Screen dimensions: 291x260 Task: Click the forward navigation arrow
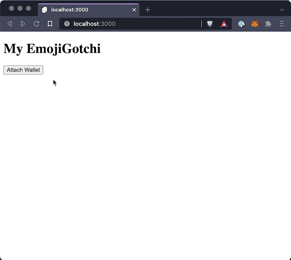click(x=23, y=24)
